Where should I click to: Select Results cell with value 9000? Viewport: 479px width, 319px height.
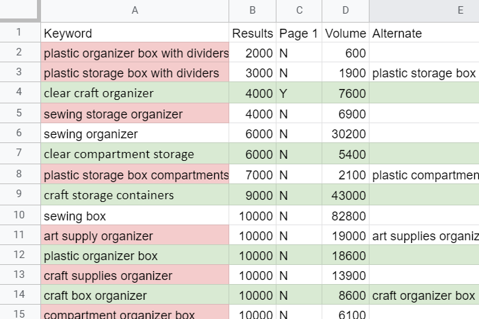coord(253,194)
